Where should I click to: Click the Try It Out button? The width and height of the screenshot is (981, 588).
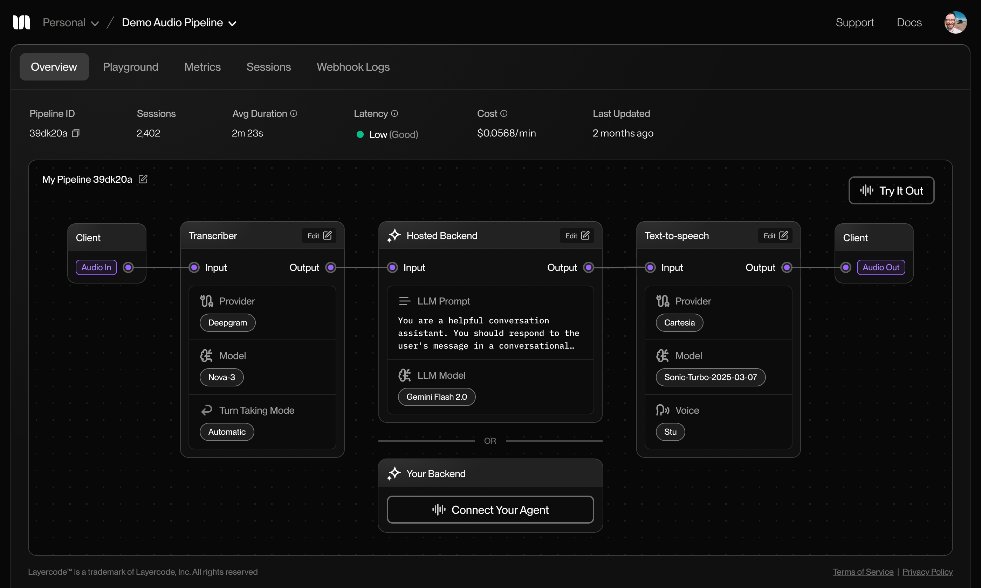(891, 191)
